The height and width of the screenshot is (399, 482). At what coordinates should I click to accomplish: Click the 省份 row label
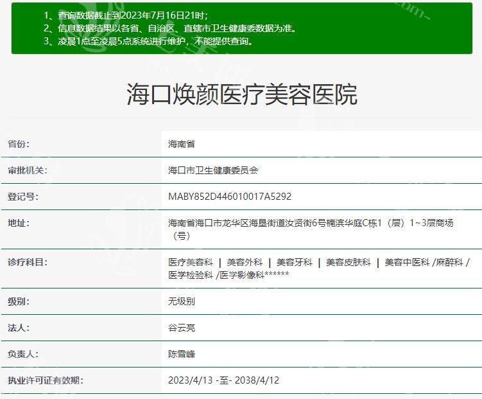point(19,145)
